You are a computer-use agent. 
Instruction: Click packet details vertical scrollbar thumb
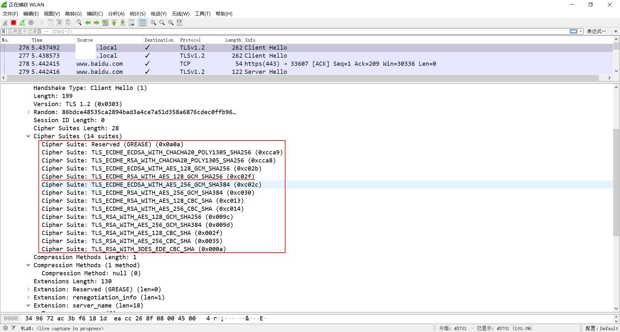point(616,182)
